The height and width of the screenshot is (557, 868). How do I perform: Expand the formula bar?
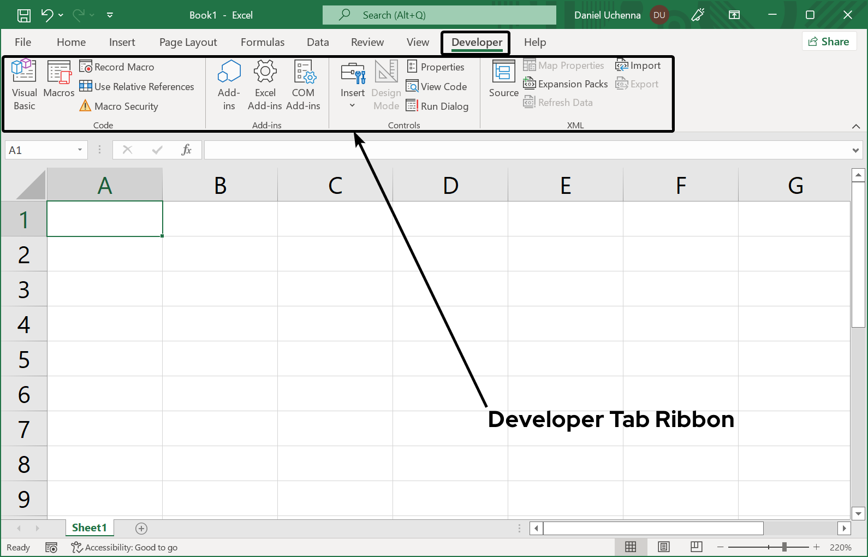tap(855, 150)
